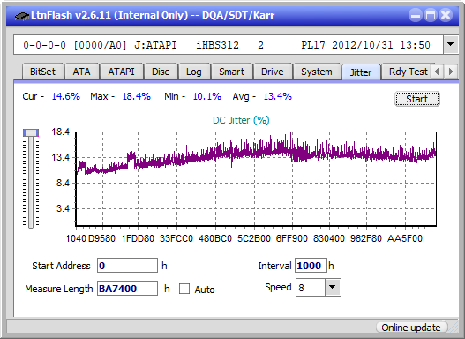Open the System tab
Screen dimensions: 465x339
click(317, 72)
